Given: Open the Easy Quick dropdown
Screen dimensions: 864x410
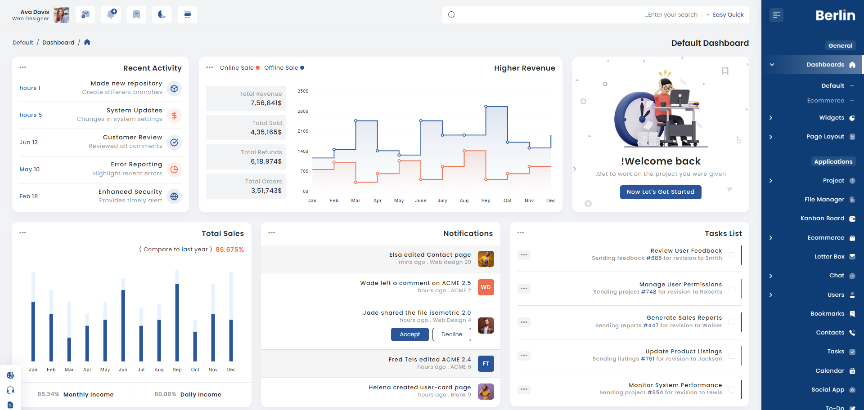Looking at the screenshot, I should coord(725,15).
